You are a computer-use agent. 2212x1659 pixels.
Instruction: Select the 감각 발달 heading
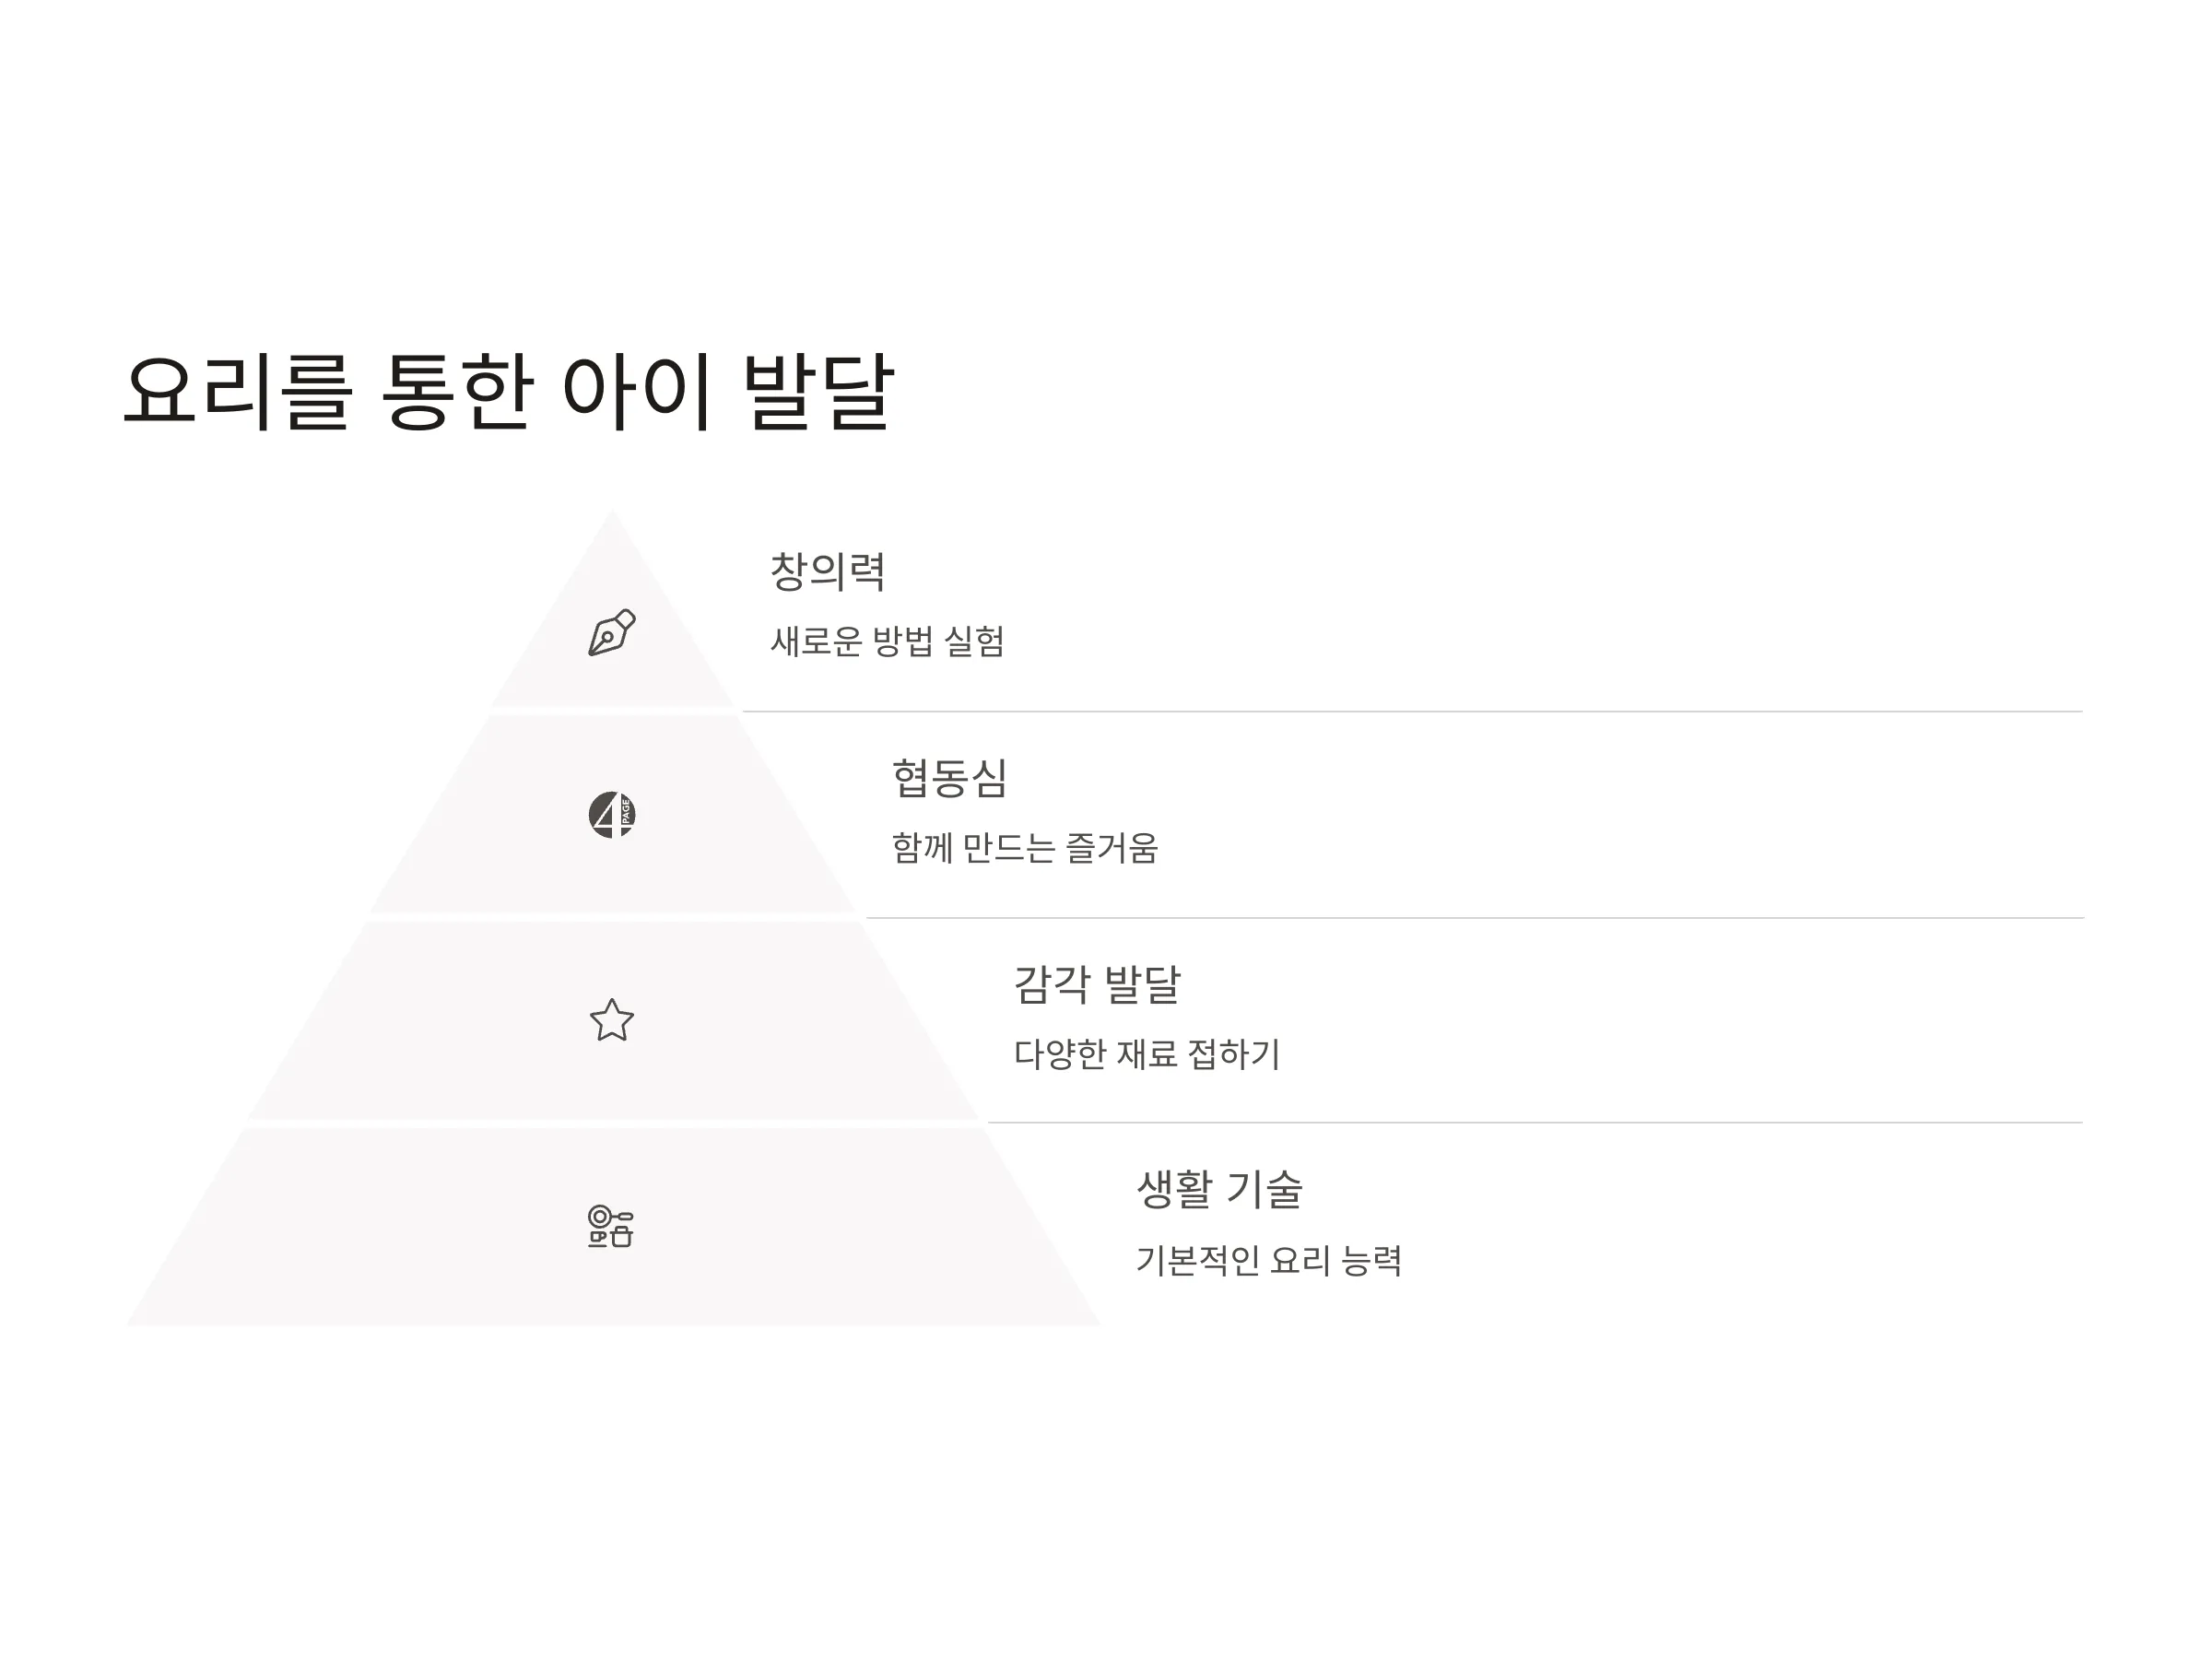coord(1097,984)
